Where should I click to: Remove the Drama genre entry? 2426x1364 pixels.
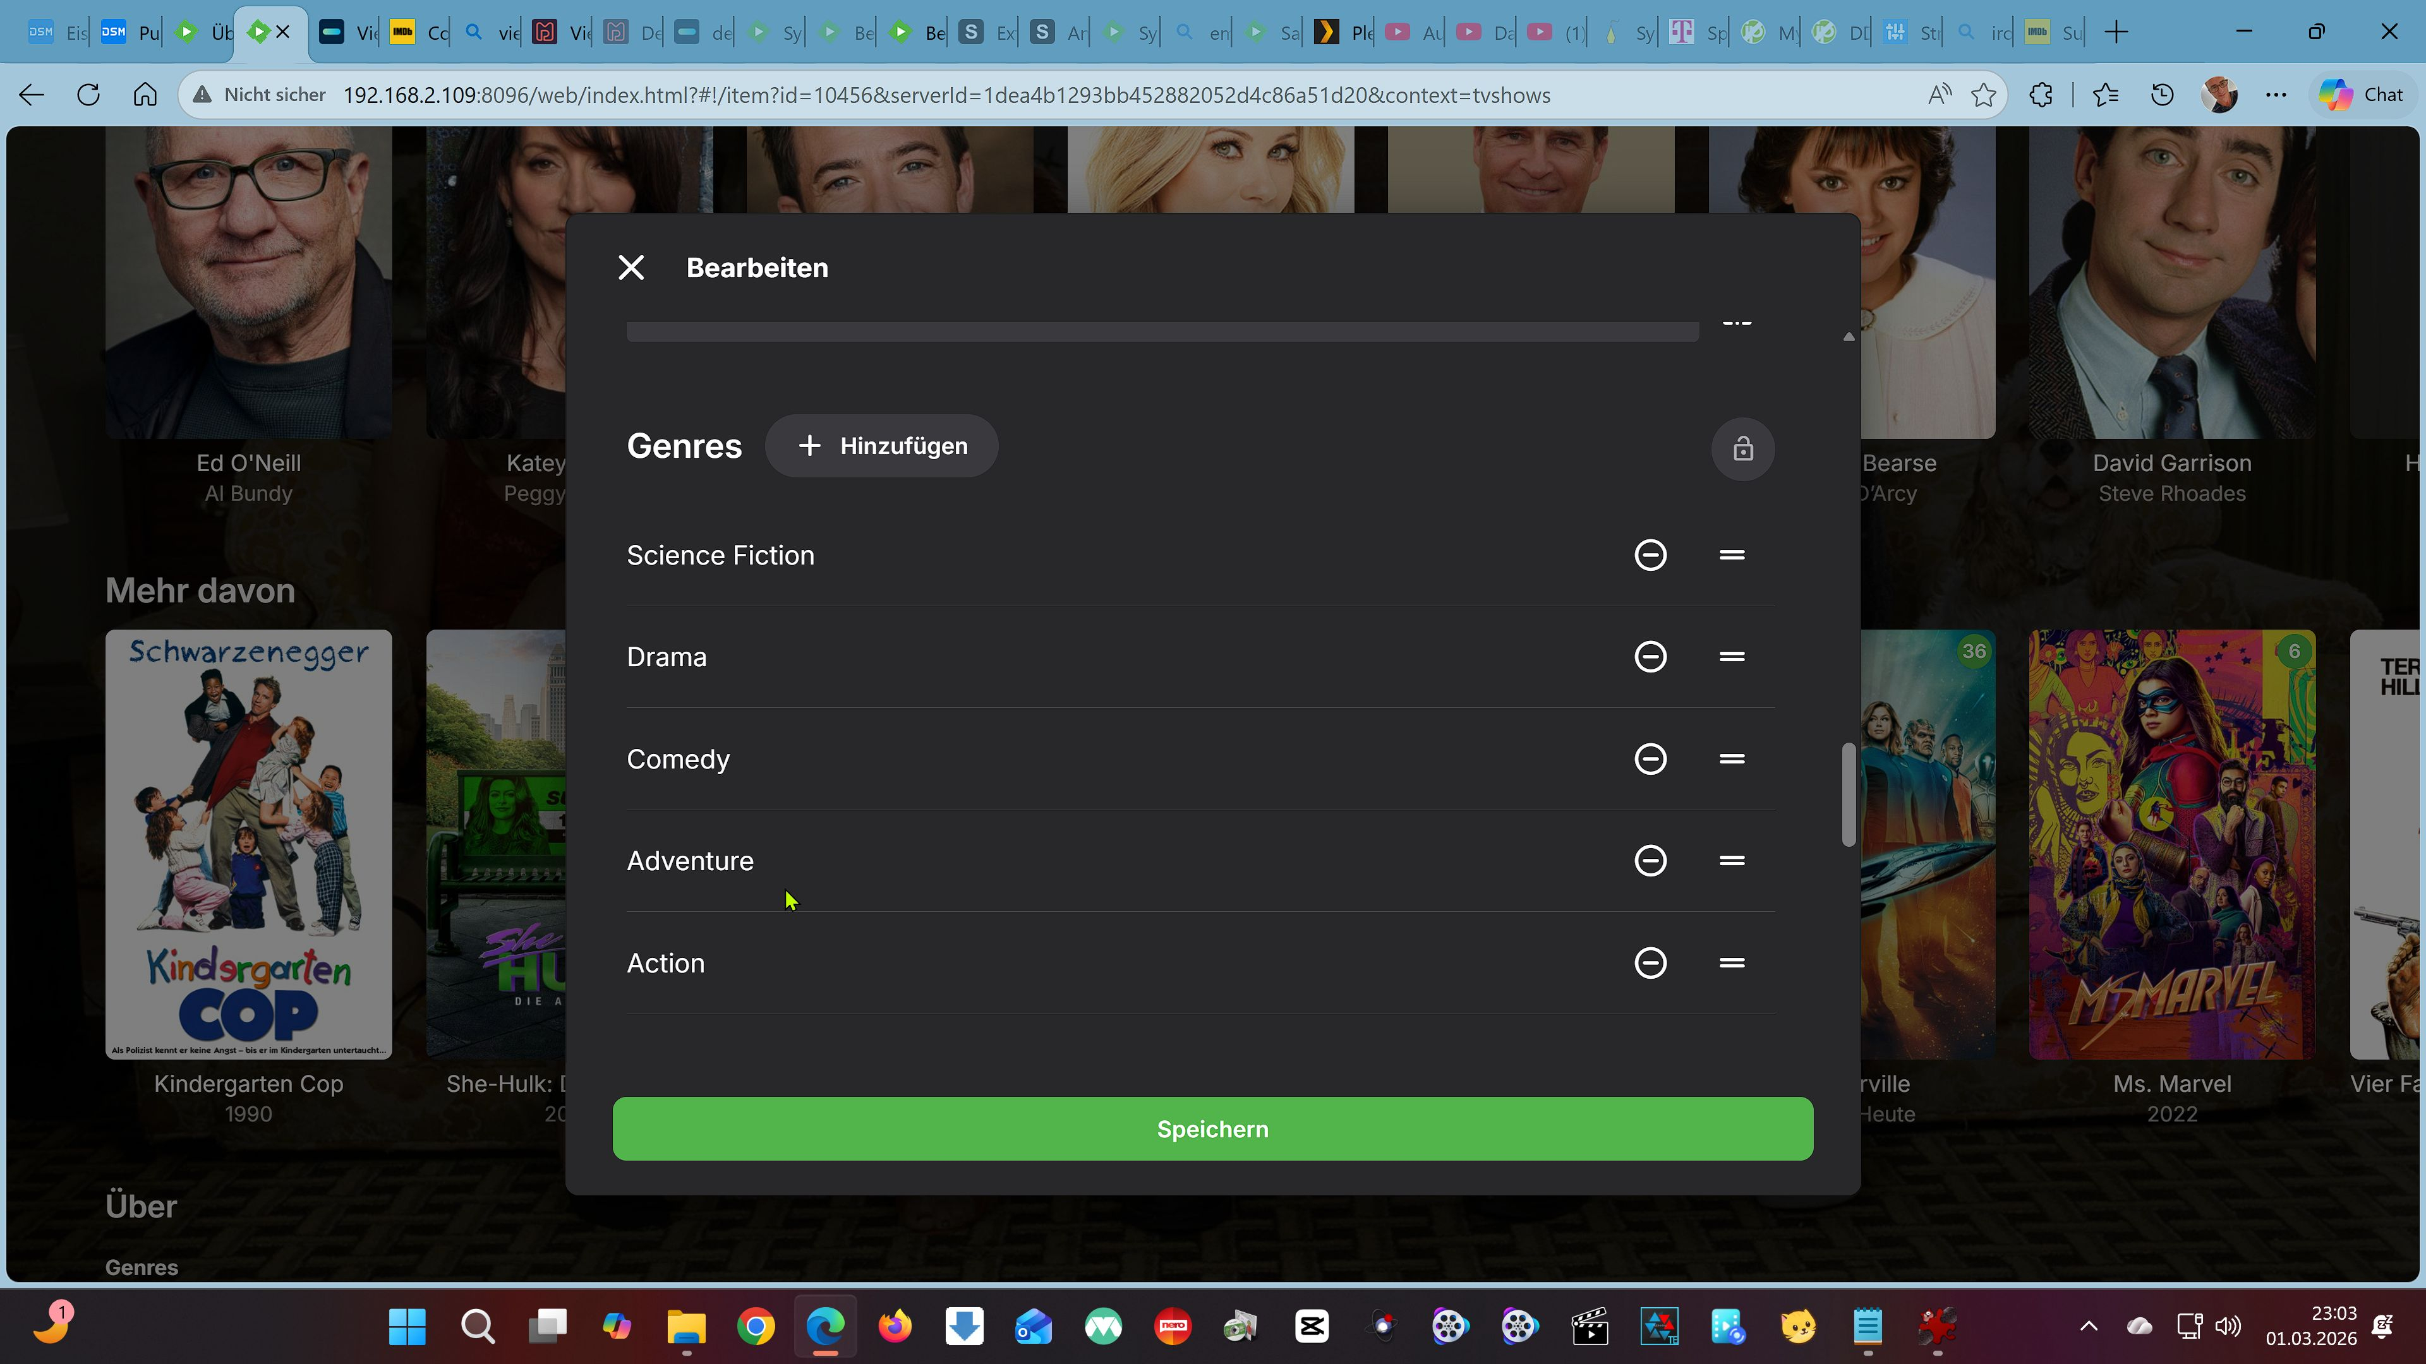point(1650,656)
